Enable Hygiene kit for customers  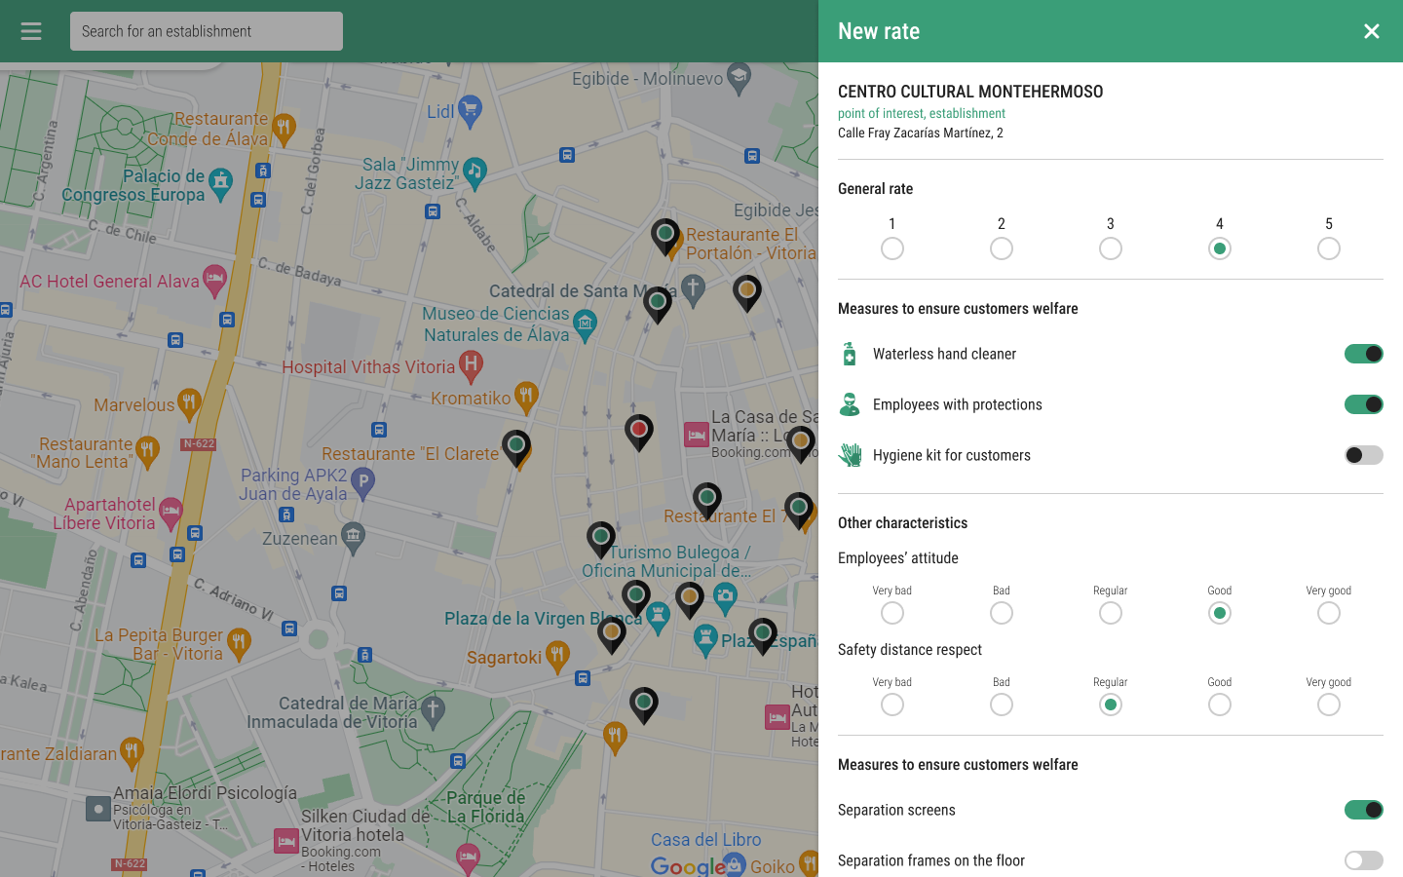coord(1364,455)
